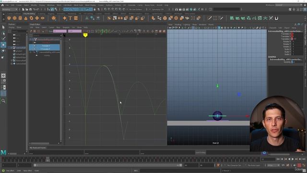This screenshot has width=307, height=173.
Task: Click the Type text tool T icon
Action: click(x=71, y=18)
